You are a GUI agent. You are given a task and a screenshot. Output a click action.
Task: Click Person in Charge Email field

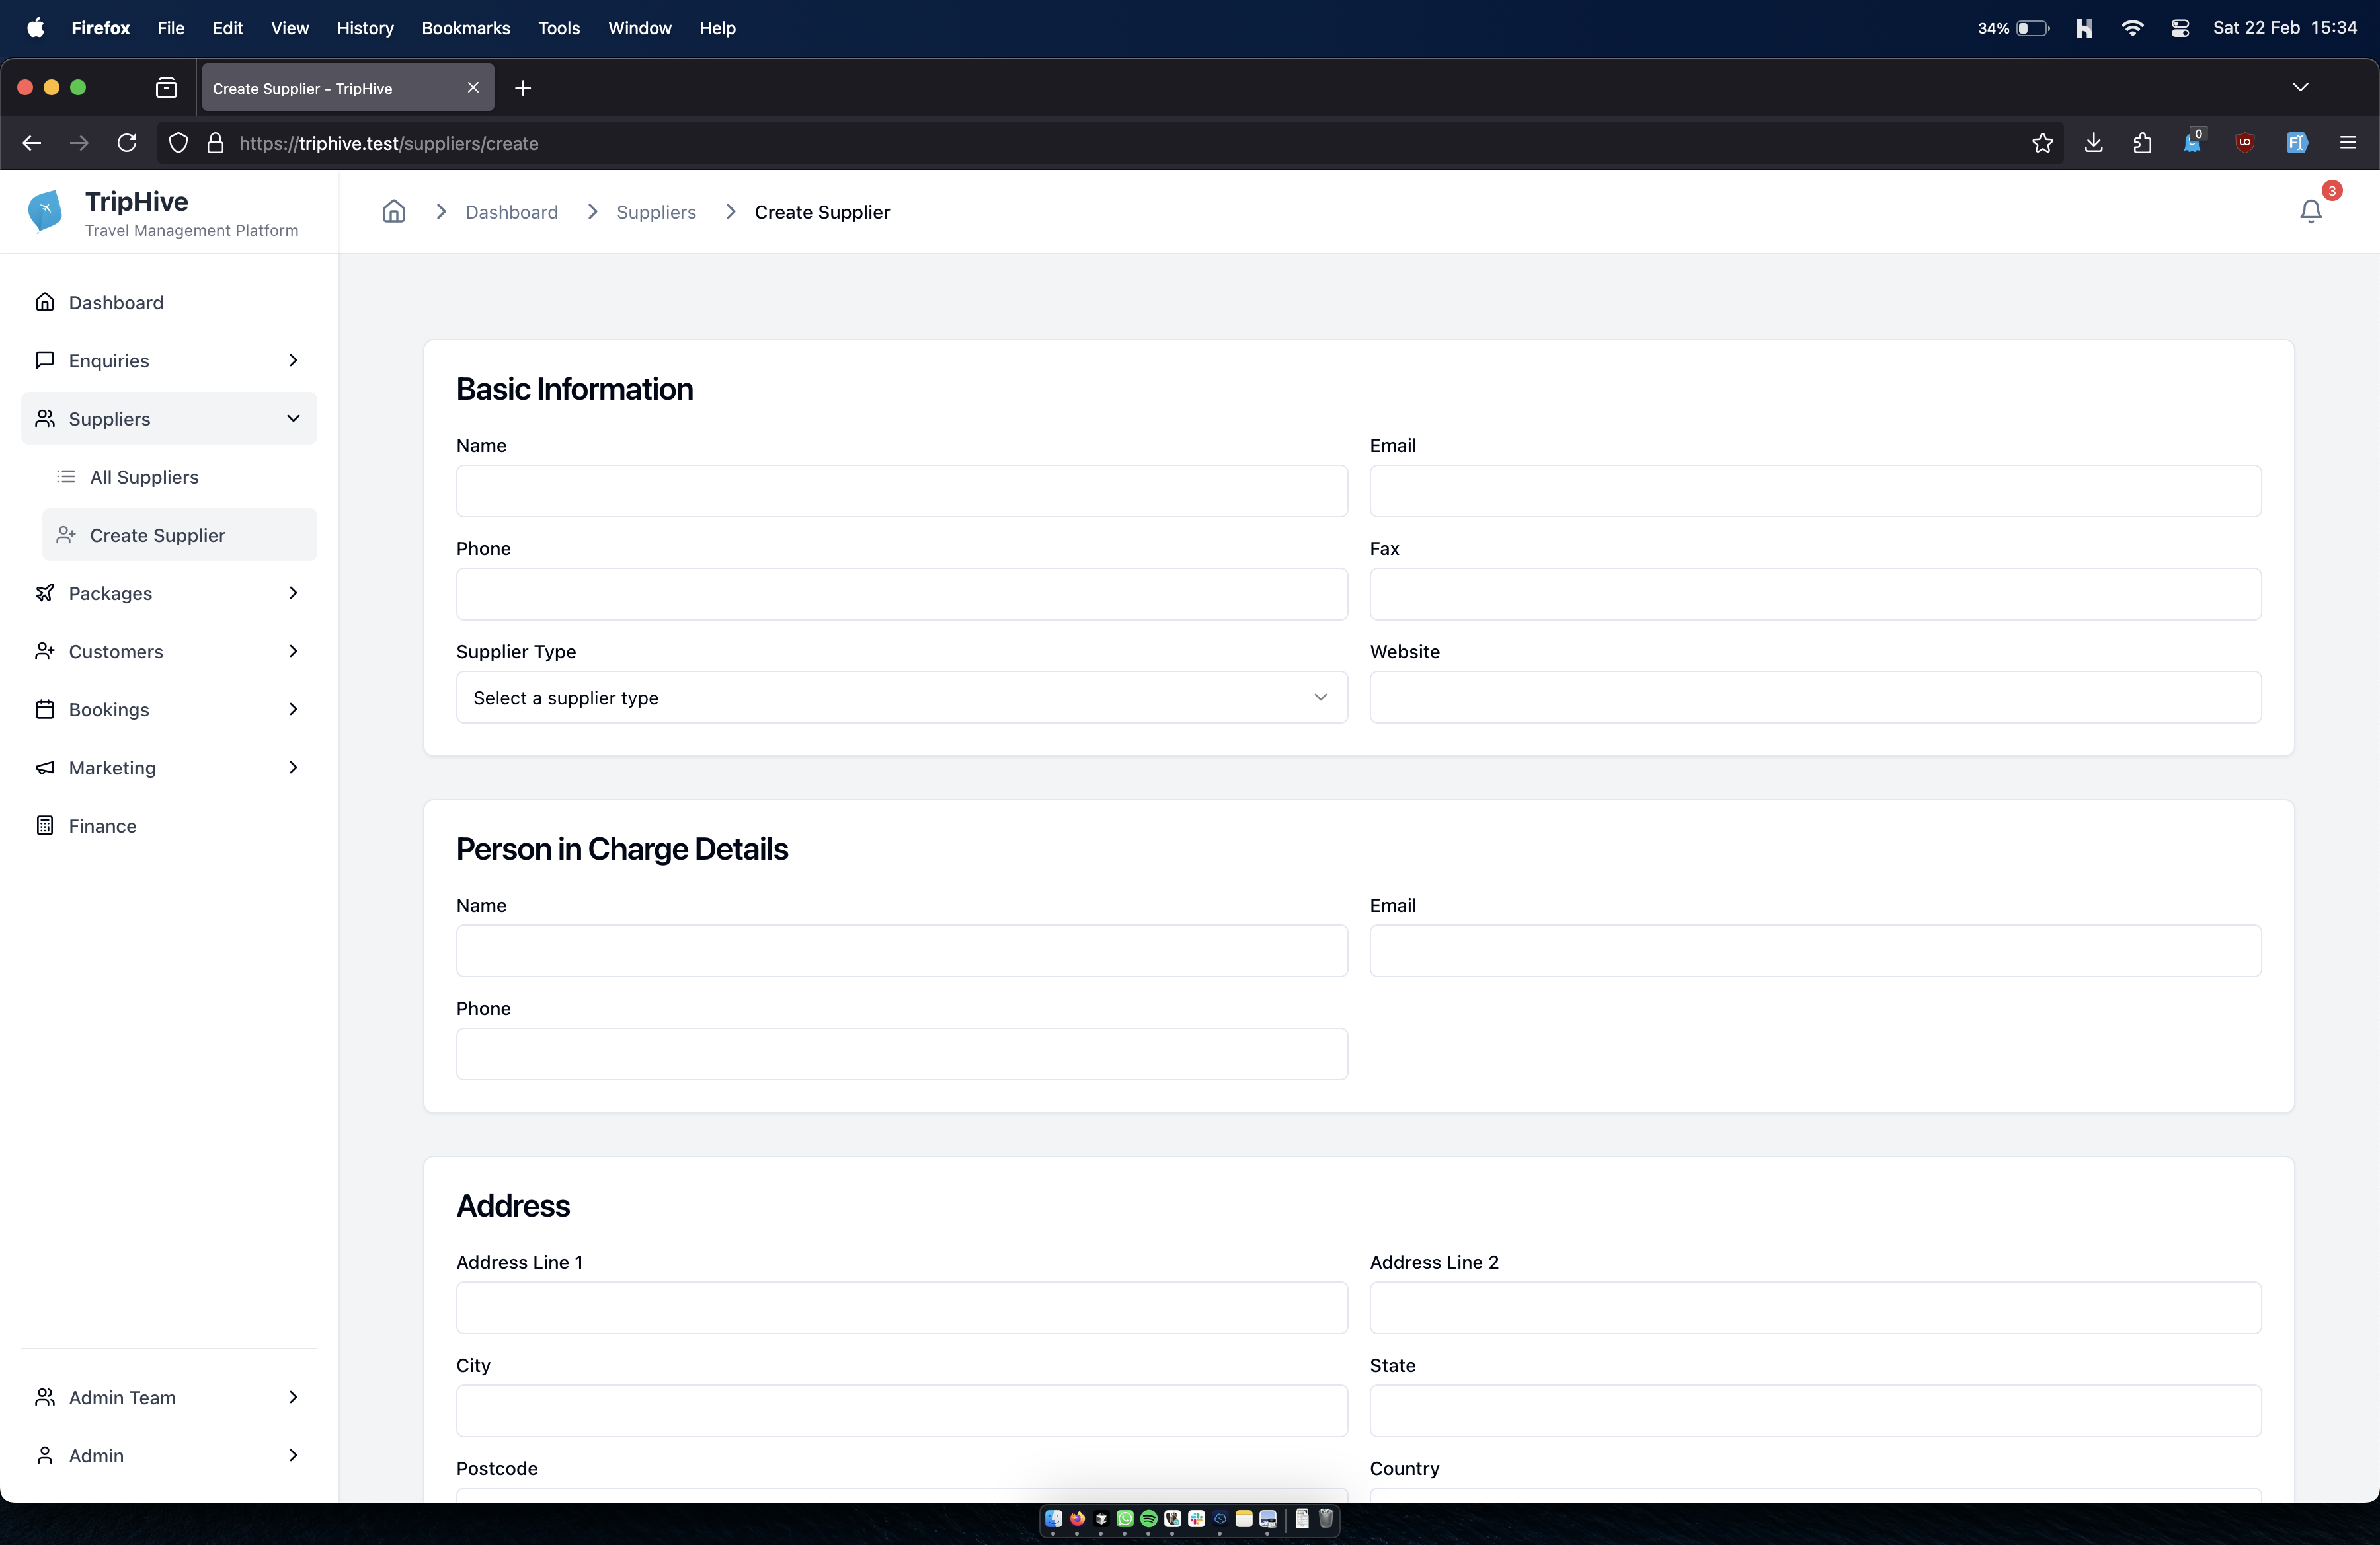[x=1815, y=950]
